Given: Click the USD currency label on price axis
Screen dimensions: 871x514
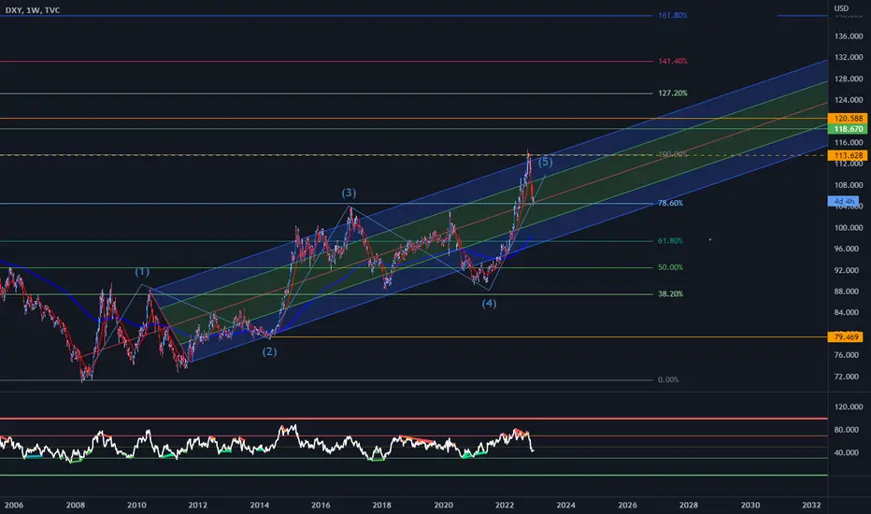Looking at the screenshot, I should coord(841,8).
